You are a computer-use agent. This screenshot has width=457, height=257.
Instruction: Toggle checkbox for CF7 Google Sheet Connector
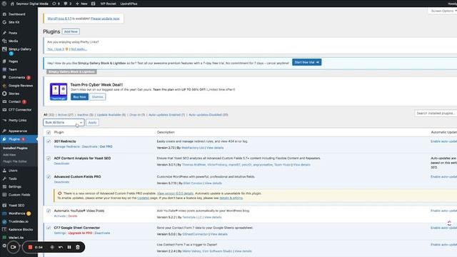pyautogui.click(x=49, y=228)
